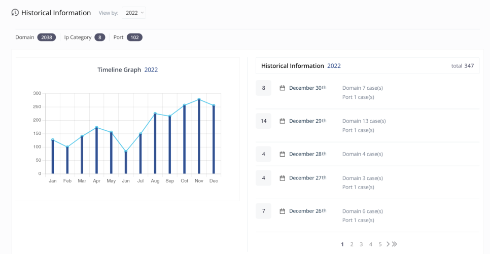Click calendar icon next to December 27th
Screen dimensions: 490x254
(x=282, y=178)
